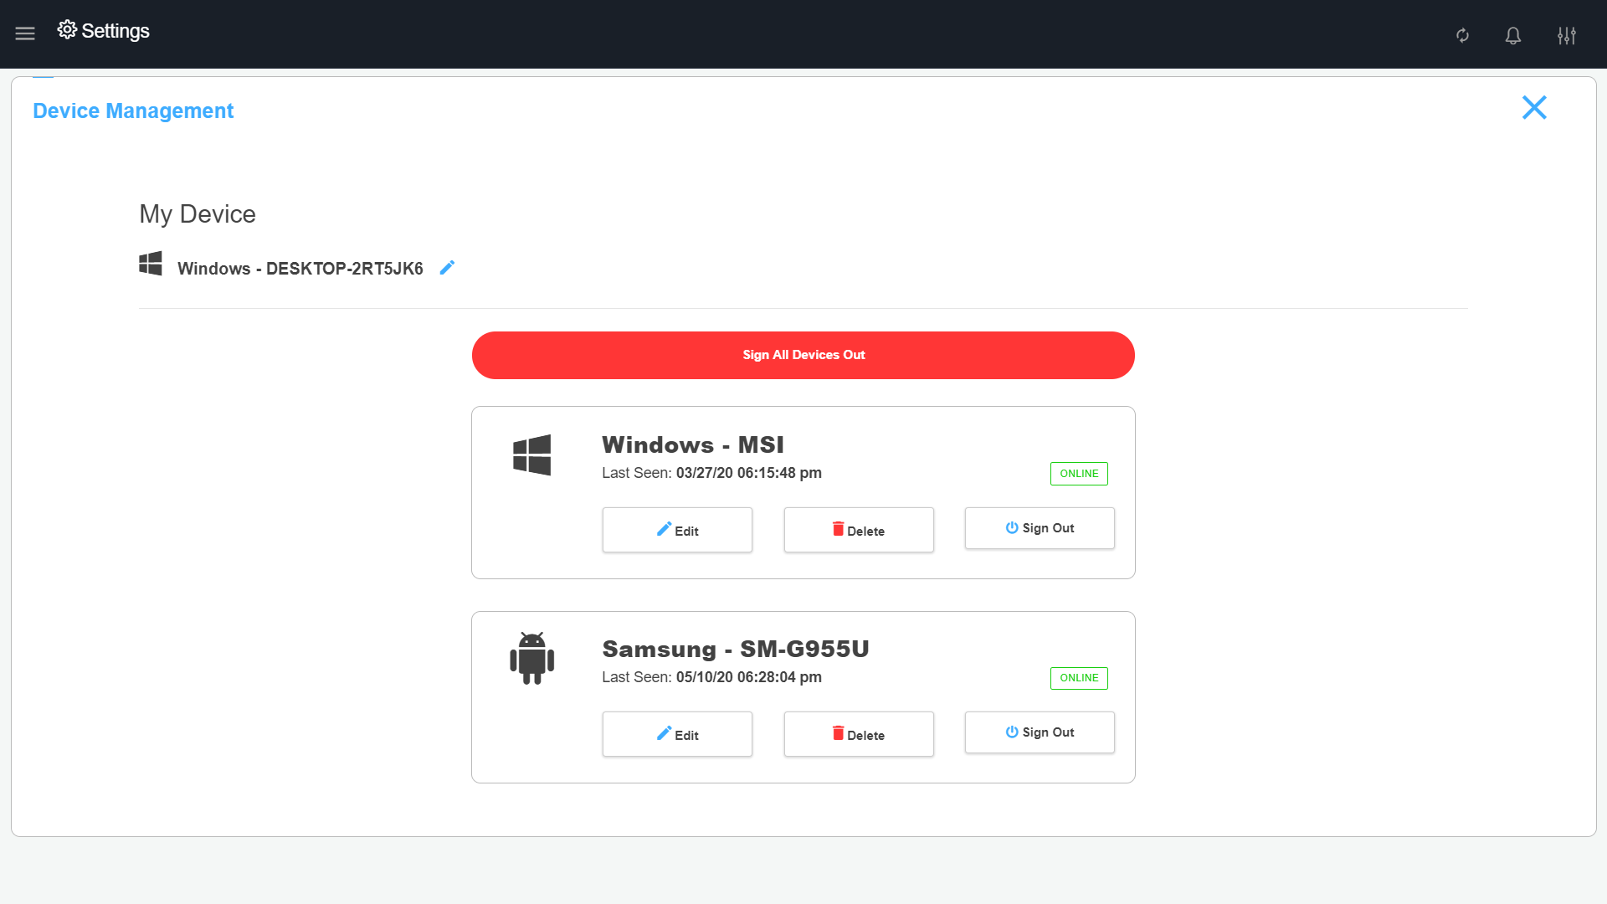Click Windows logo on MSI card
The width and height of the screenshot is (1607, 904).
point(531,455)
